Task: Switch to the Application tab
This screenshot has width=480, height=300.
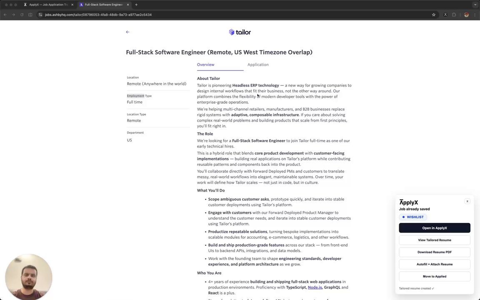Action: 258,65
